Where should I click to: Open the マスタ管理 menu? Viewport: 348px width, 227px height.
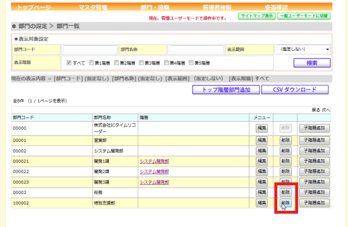pyautogui.click(x=93, y=8)
